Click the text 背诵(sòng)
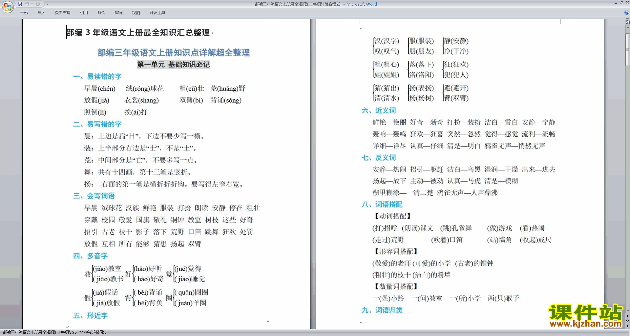The image size is (630, 336). 226,100
